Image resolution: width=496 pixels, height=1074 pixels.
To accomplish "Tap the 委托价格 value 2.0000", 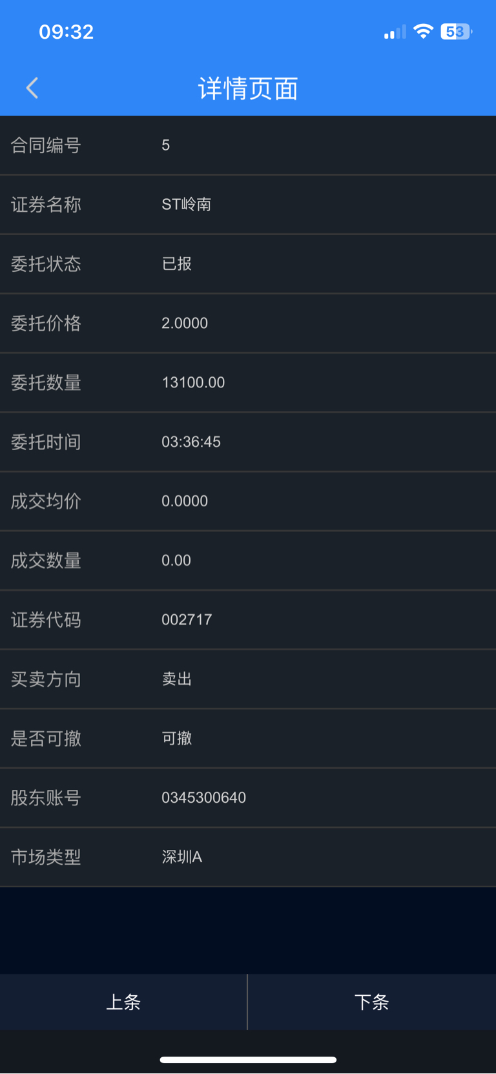I will click(x=185, y=323).
